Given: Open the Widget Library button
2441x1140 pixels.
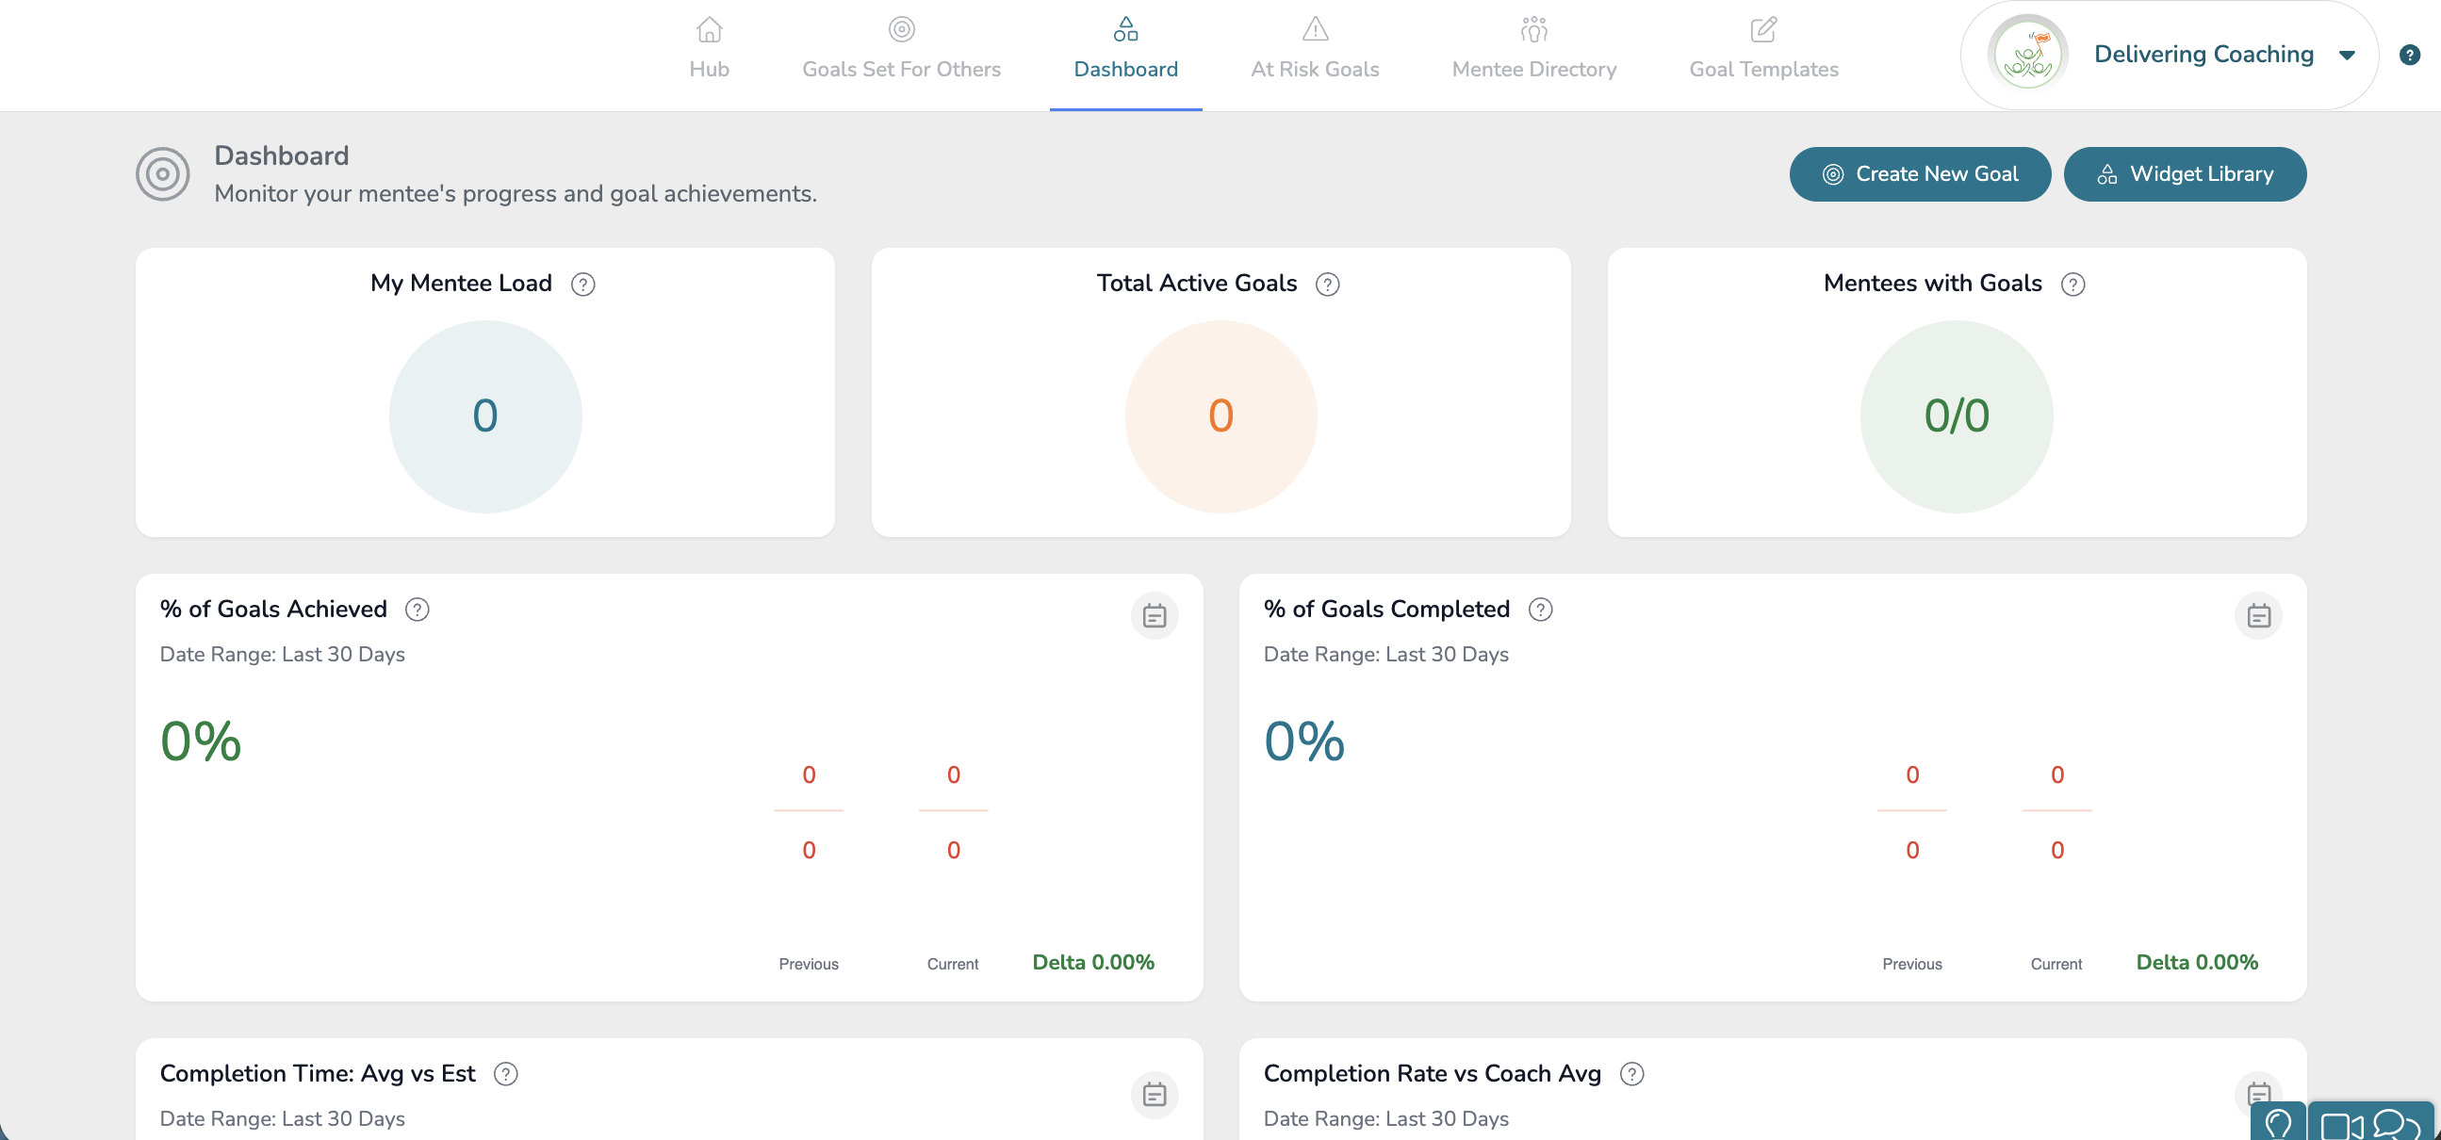Looking at the screenshot, I should pos(2185,174).
